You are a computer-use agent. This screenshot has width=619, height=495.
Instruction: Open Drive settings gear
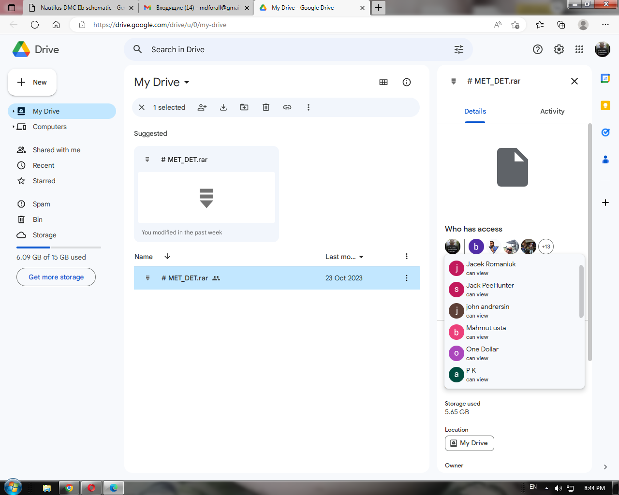click(x=559, y=49)
